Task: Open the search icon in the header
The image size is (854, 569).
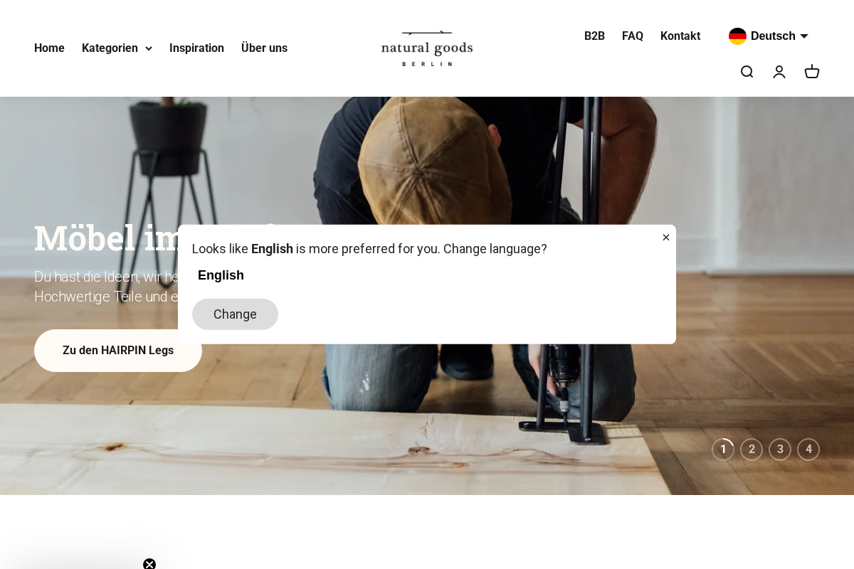Action: (x=747, y=72)
